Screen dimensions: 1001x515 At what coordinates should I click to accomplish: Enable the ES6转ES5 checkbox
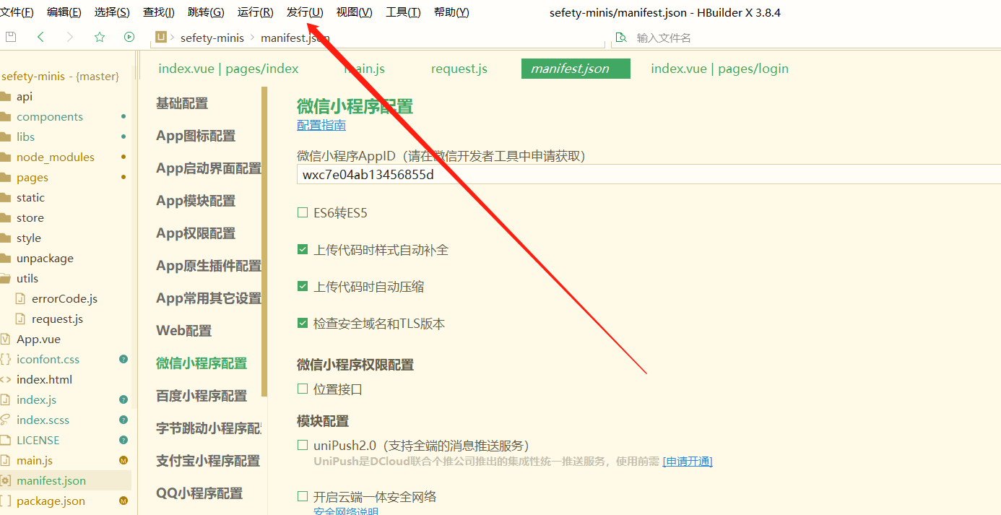(303, 213)
